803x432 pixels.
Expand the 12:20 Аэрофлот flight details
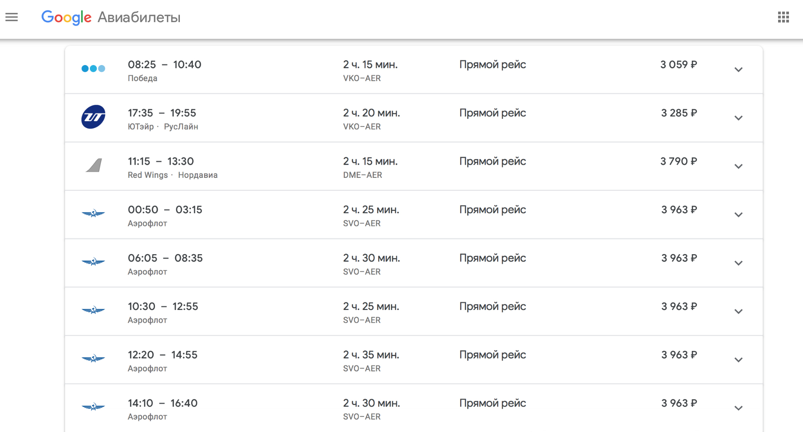(x=738, y=360)
